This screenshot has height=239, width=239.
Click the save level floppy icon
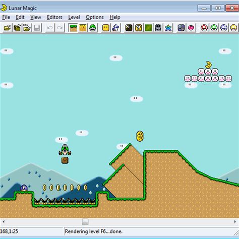coord(37,28)
